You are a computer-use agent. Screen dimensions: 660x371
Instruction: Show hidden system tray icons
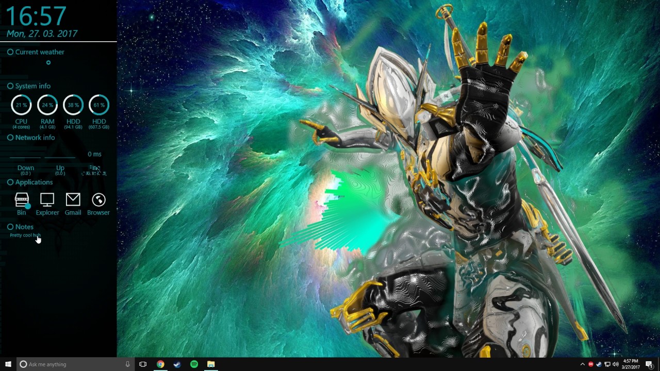point(583,364)
